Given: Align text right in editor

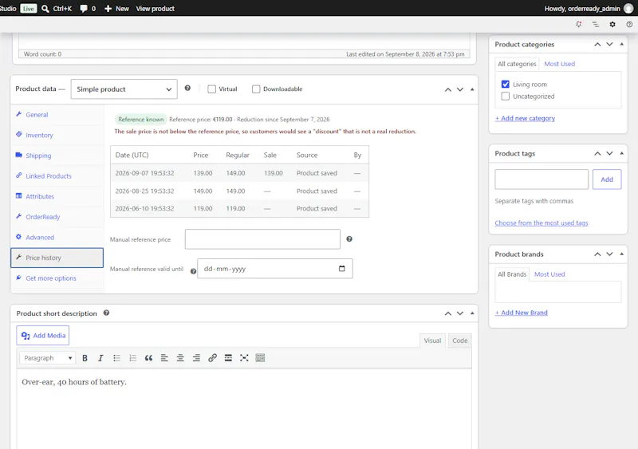Looking at the screenshot, I should (x=196, y=358).
